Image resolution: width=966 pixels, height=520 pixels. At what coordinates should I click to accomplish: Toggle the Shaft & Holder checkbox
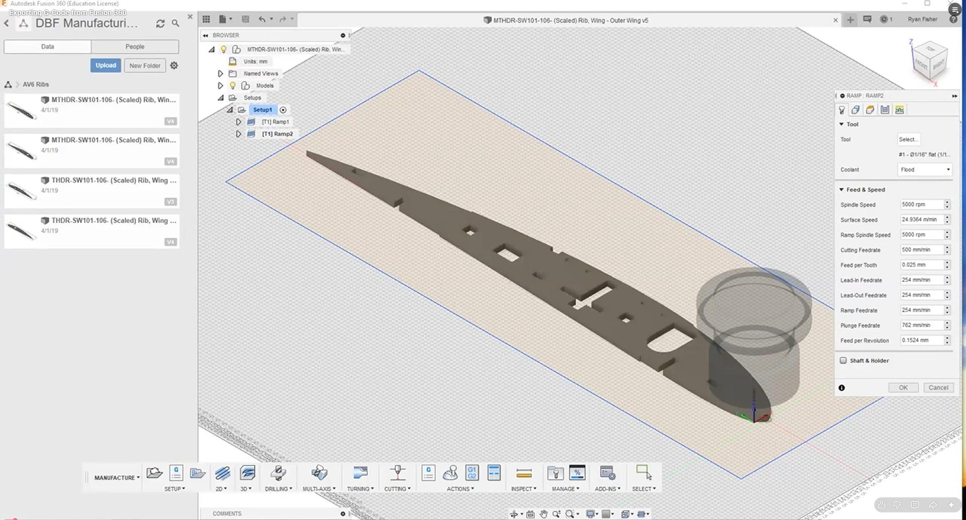[844, 360]
